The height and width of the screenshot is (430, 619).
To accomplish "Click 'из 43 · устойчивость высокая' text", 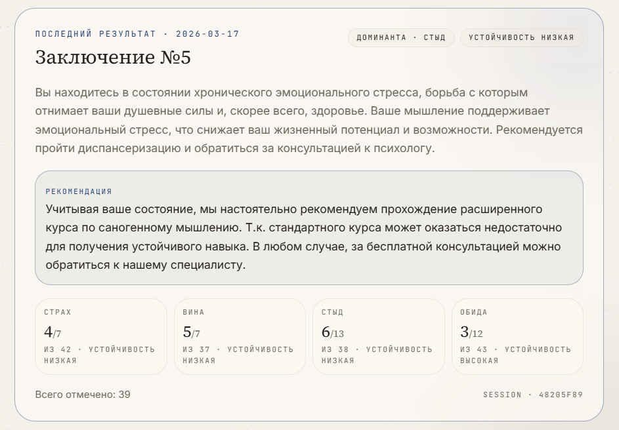I will tap(515, 355).
